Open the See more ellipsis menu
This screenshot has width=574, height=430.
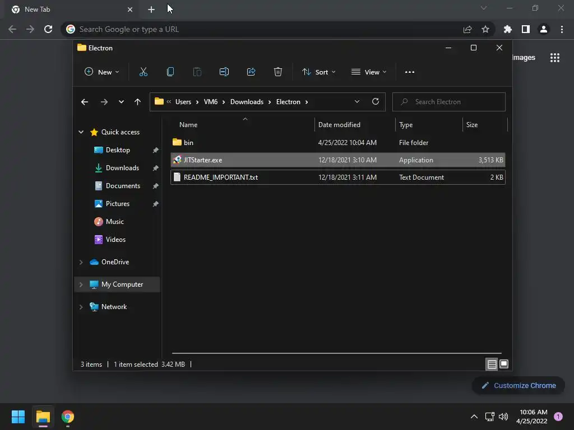tap(410, 72)
